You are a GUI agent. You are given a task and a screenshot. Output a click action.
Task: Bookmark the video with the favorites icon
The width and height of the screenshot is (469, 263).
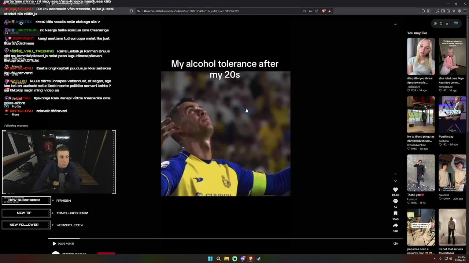[395, 213]
